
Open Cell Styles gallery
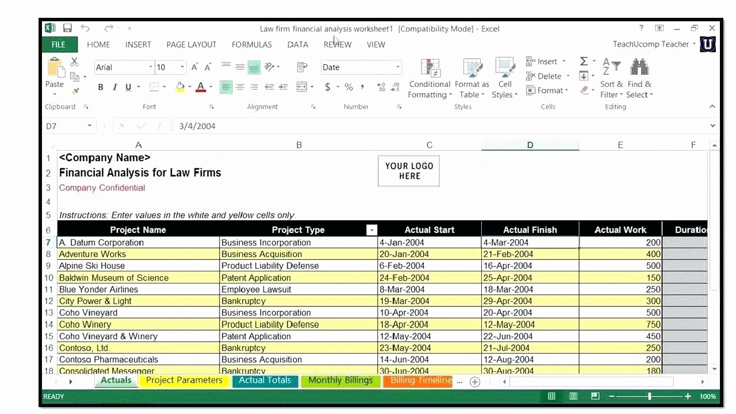click(505, 78)
